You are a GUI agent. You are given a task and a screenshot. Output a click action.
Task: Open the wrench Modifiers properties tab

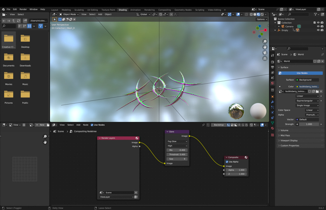point(272,102)
